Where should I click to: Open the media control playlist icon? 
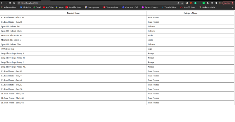[212, 3]
